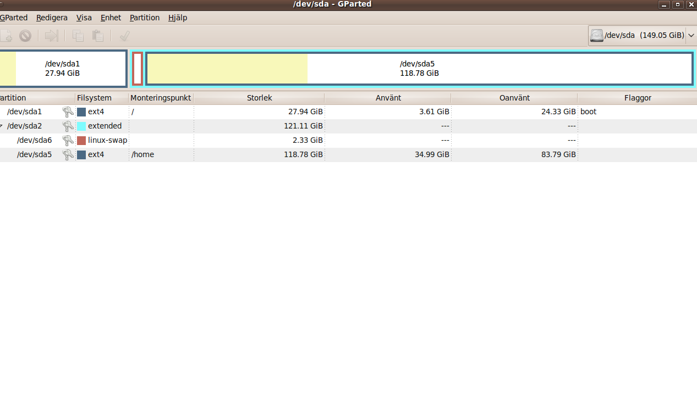
Task: Open the Partition menu
Action: coord(145,18)
